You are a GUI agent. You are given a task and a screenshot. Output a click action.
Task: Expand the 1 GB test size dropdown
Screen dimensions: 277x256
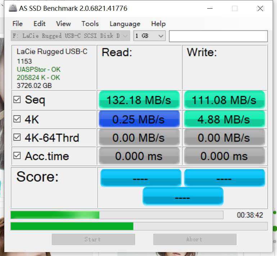[x=149, y=36]
